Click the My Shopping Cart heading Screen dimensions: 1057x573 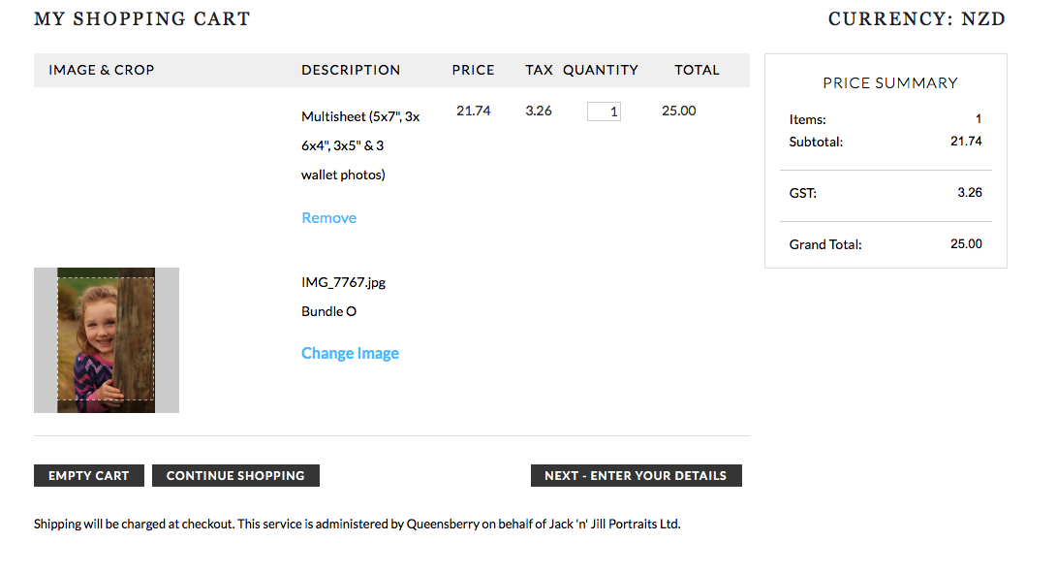141,18
